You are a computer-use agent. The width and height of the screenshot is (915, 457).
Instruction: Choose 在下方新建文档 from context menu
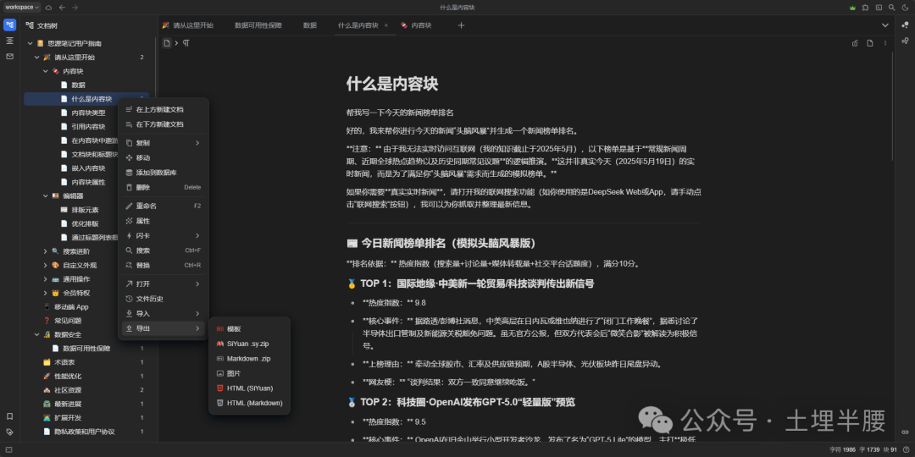point(163,124)
